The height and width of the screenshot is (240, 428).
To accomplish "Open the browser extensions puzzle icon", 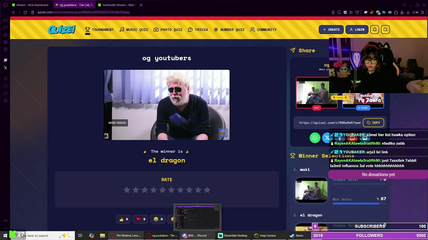I will tap(396, 12).
